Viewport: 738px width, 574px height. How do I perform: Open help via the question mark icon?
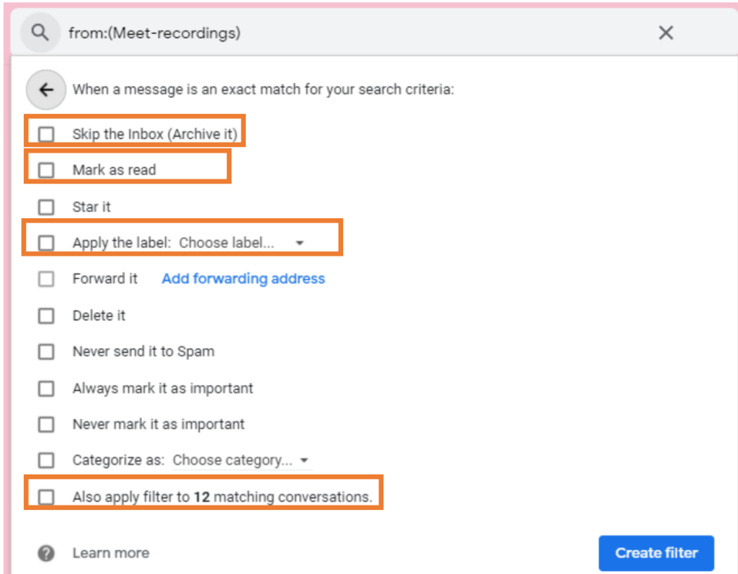[46, 553]
